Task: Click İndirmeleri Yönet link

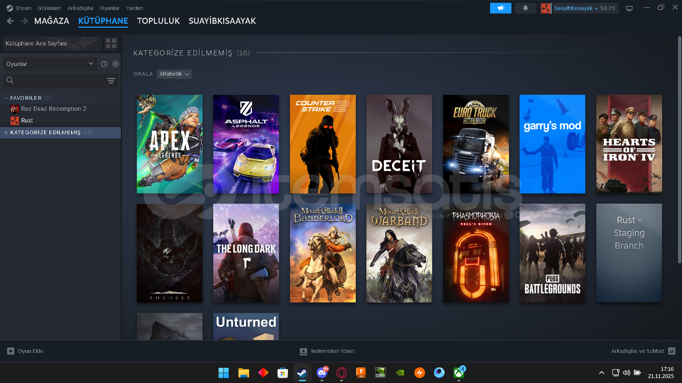Action: 332,351
